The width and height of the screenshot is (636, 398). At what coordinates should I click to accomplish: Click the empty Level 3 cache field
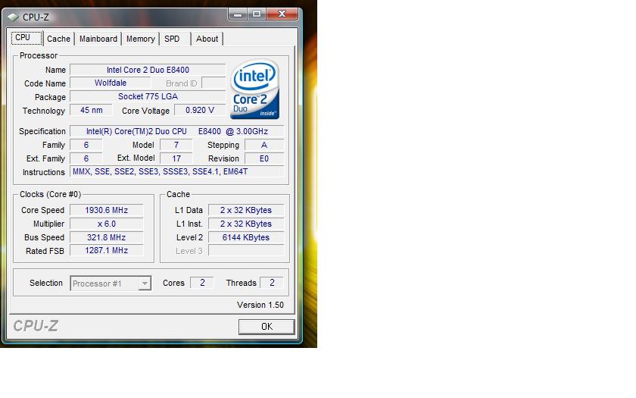pyautogui.click(x=246, y=251)
